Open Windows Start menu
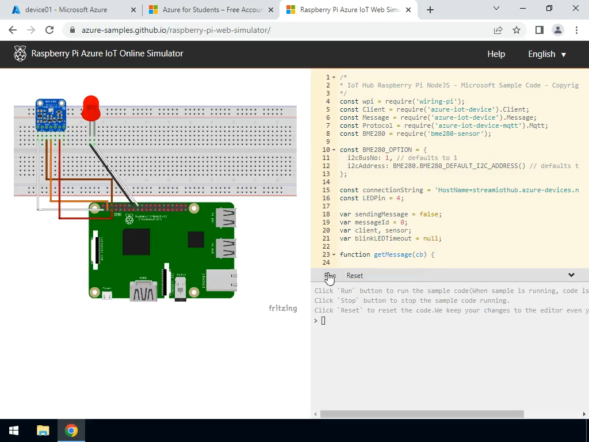Screen dimensions: 589x442 [14, 430]
